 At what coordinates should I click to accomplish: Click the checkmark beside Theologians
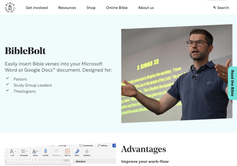tap(8, 90)
